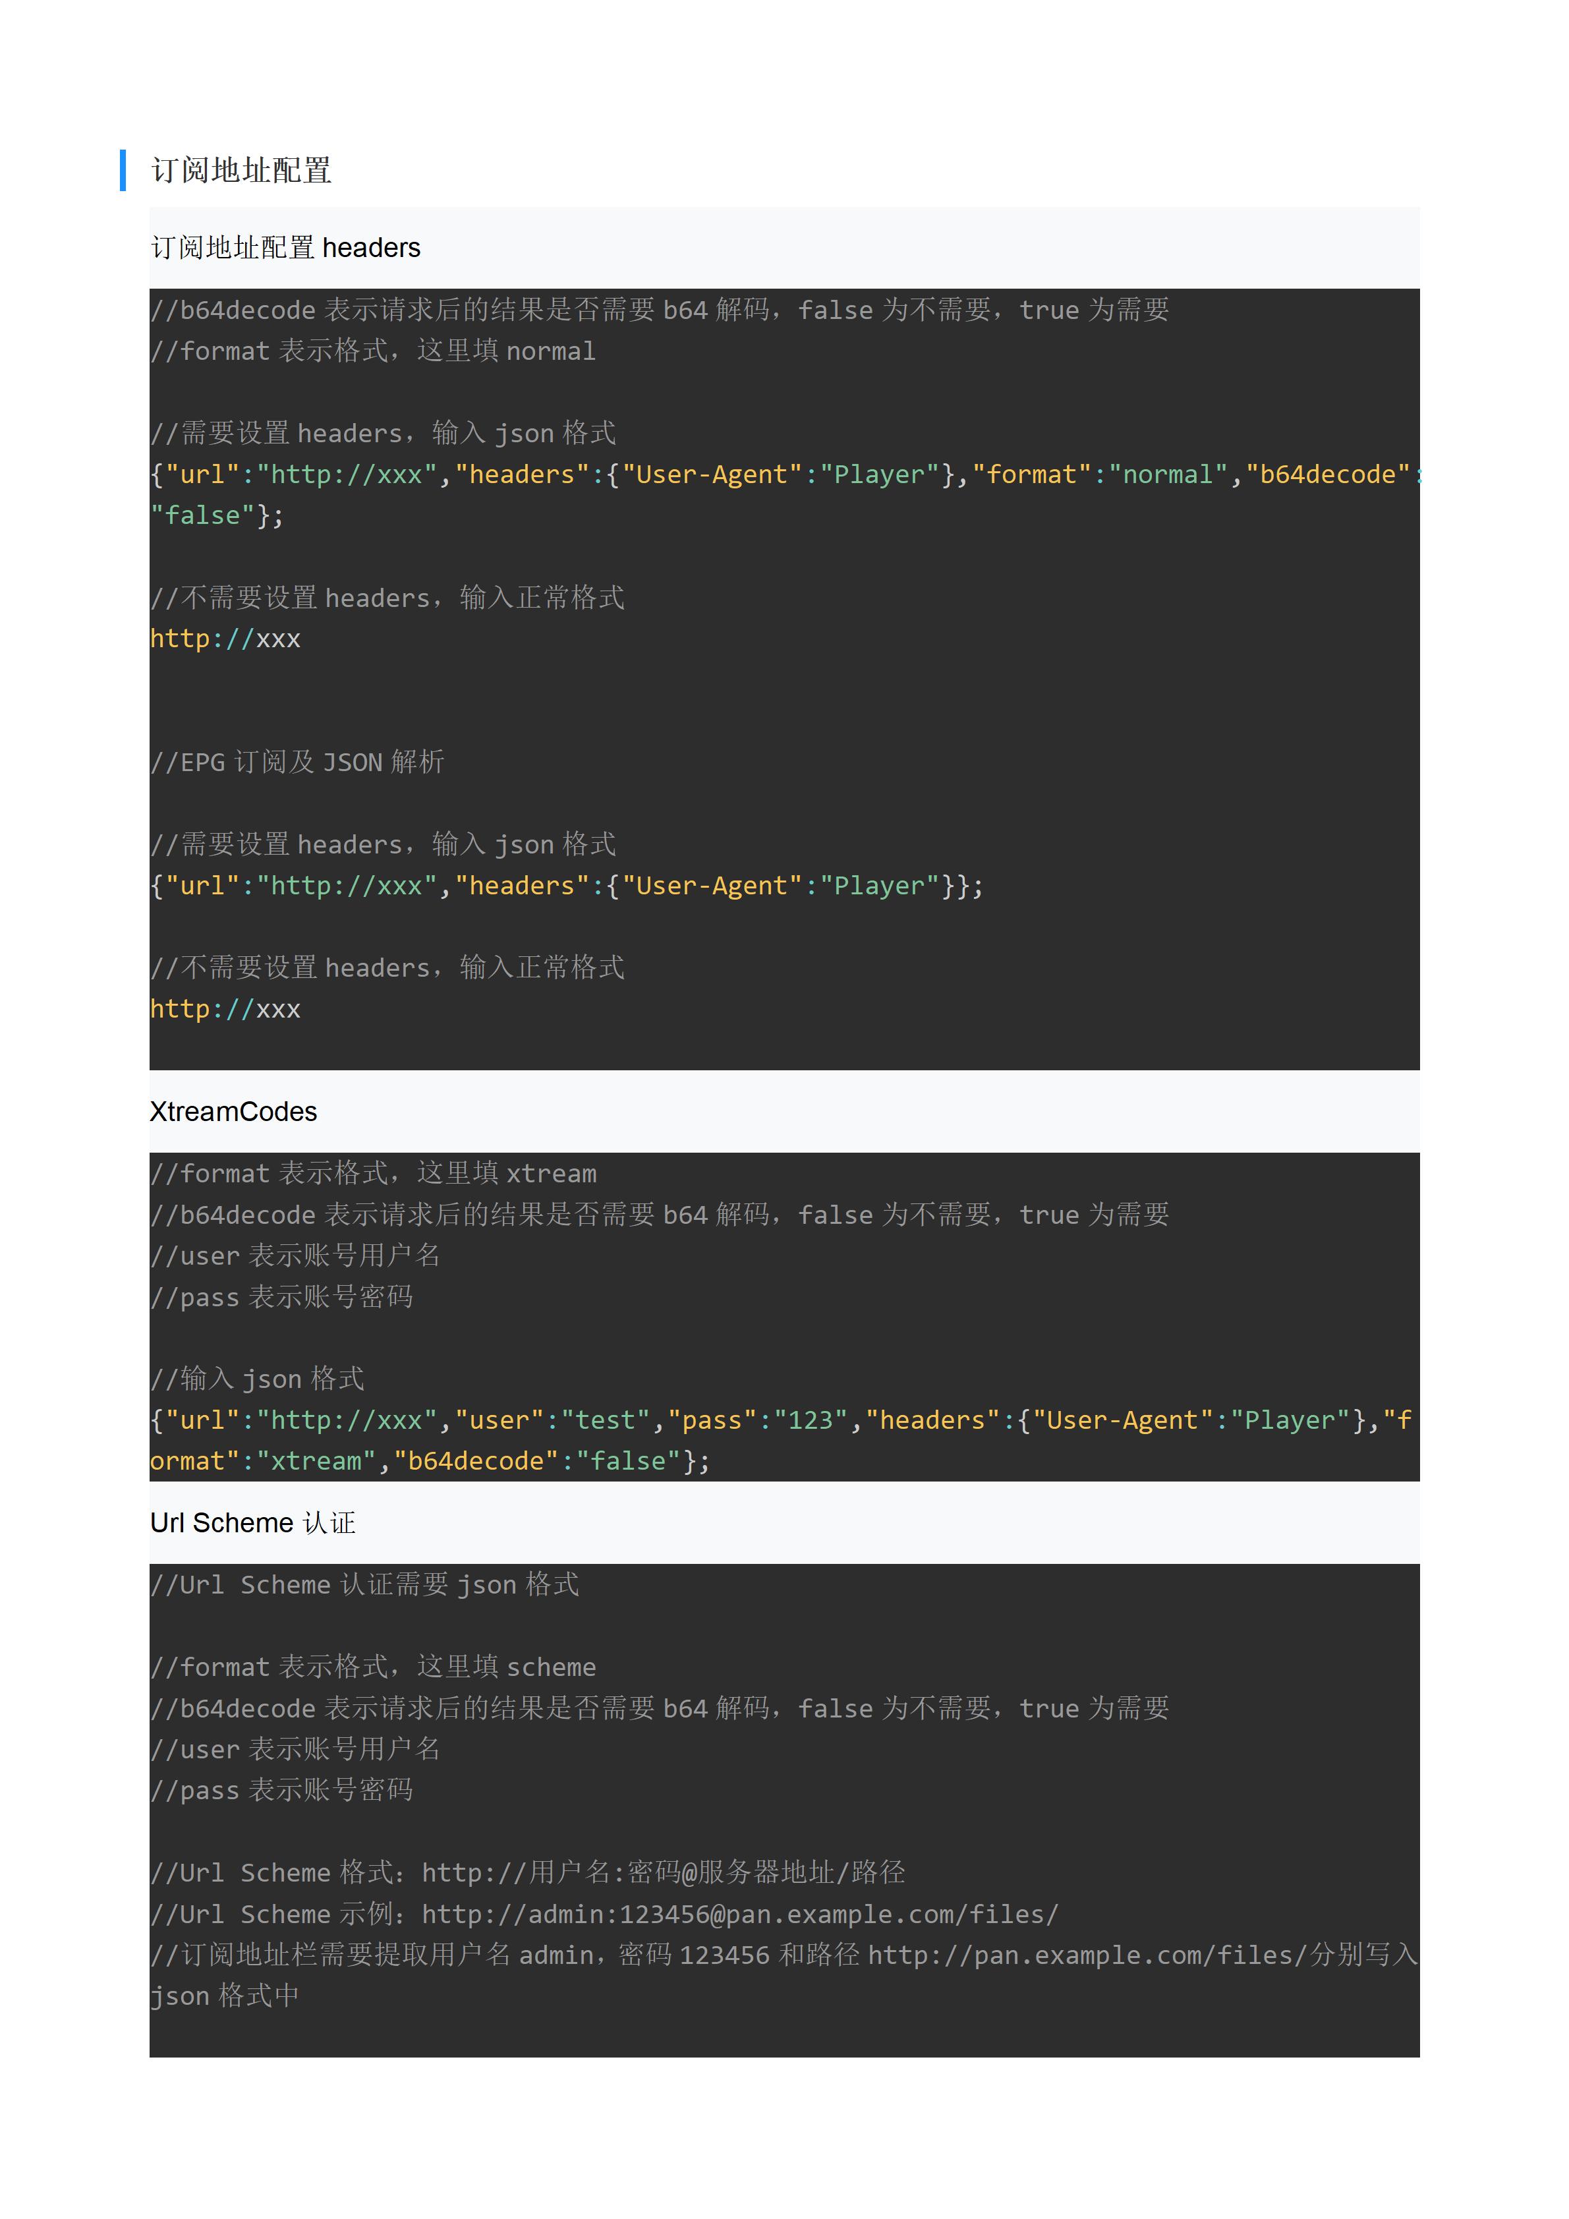Image resolution: width=1569 pixels, height=2219 pixels.
Task: Click the //Url Scheme 格式 comment line
Action: (528, 1873)
